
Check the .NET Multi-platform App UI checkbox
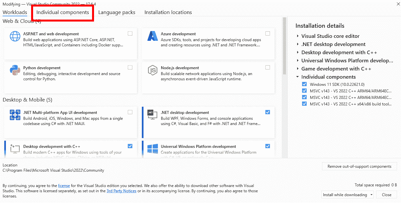130,112
